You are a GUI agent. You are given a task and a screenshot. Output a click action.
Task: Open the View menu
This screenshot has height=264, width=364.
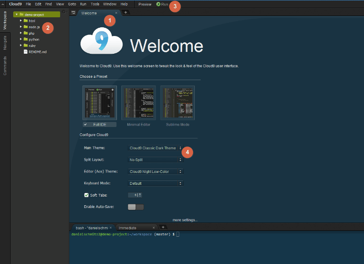[x=60, y=4]
